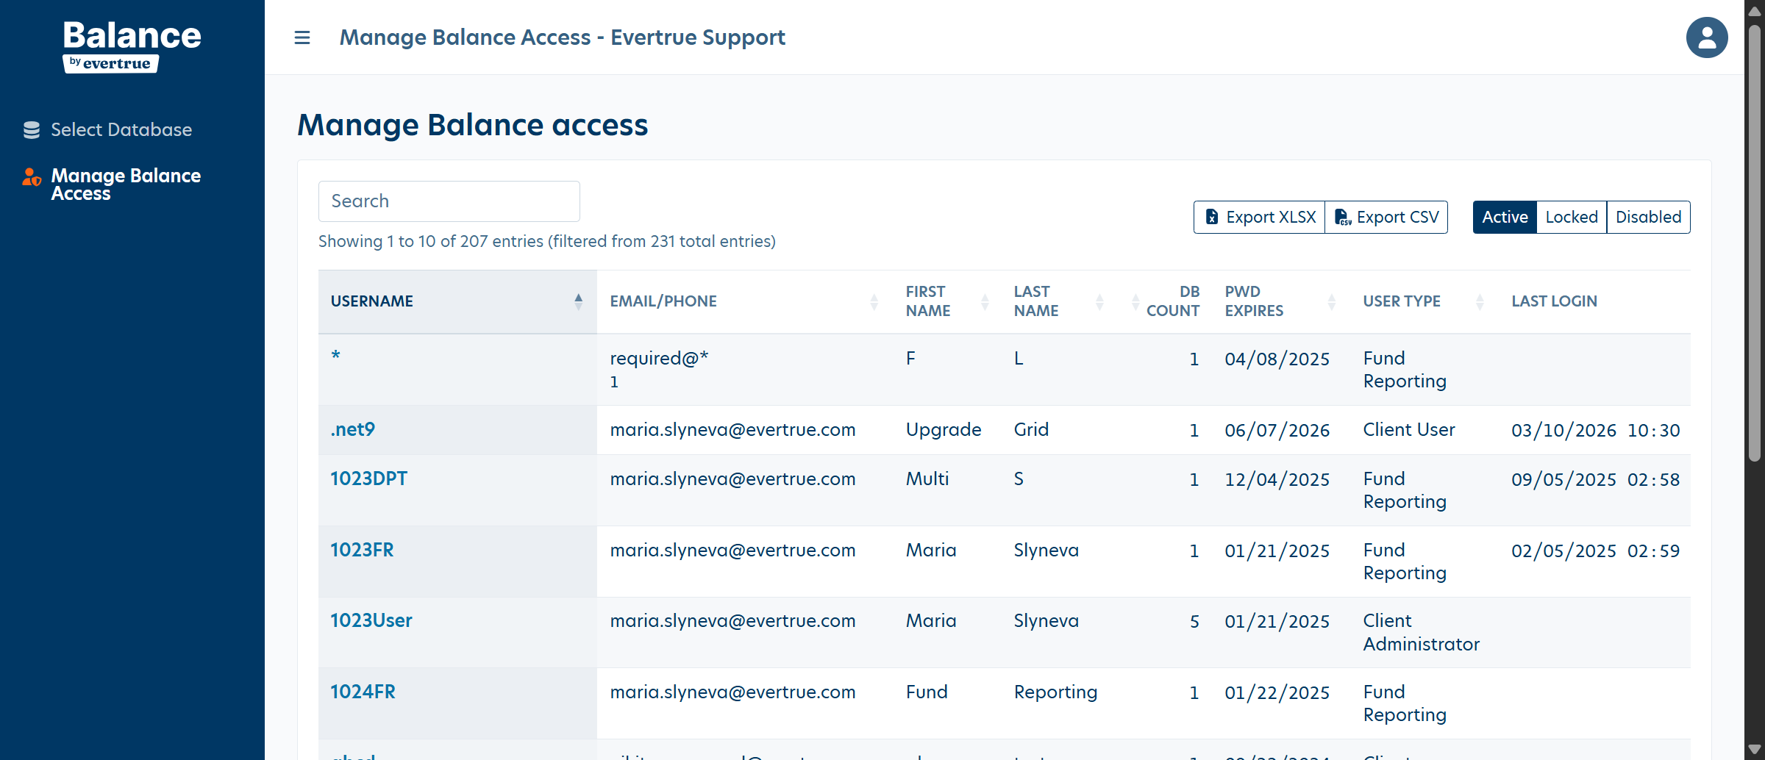Screen dimensions: 1765x760
Task: Switch filter to Disabled users
Action: pyautogui.click(x=1648, y=218)
